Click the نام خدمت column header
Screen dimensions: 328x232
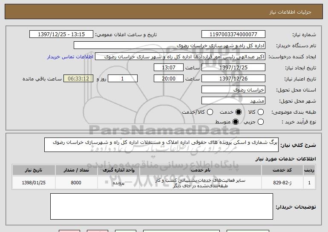click(x=200, y=170)
